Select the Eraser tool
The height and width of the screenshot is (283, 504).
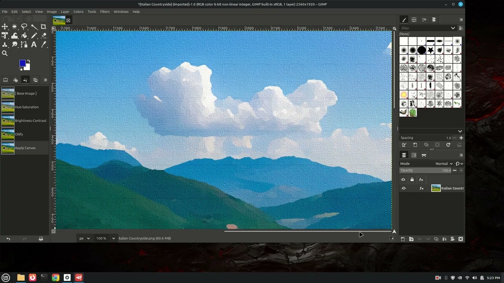pos(43,36)
